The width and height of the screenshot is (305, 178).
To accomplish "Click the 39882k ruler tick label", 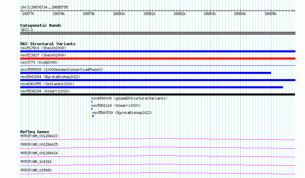I will pyautogui.click(x=180, y=14).
